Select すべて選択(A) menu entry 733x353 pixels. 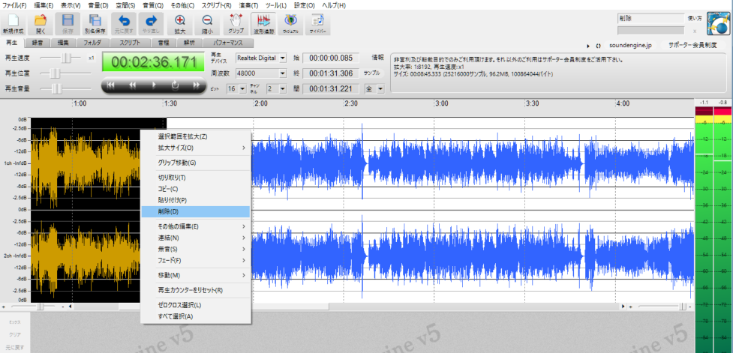[x=195, y=316]
